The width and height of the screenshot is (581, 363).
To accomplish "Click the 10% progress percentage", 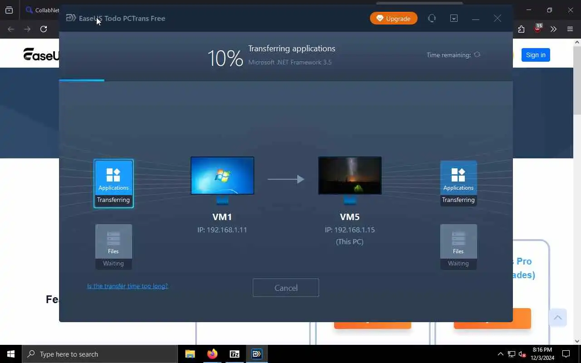I will click(225, 58).
